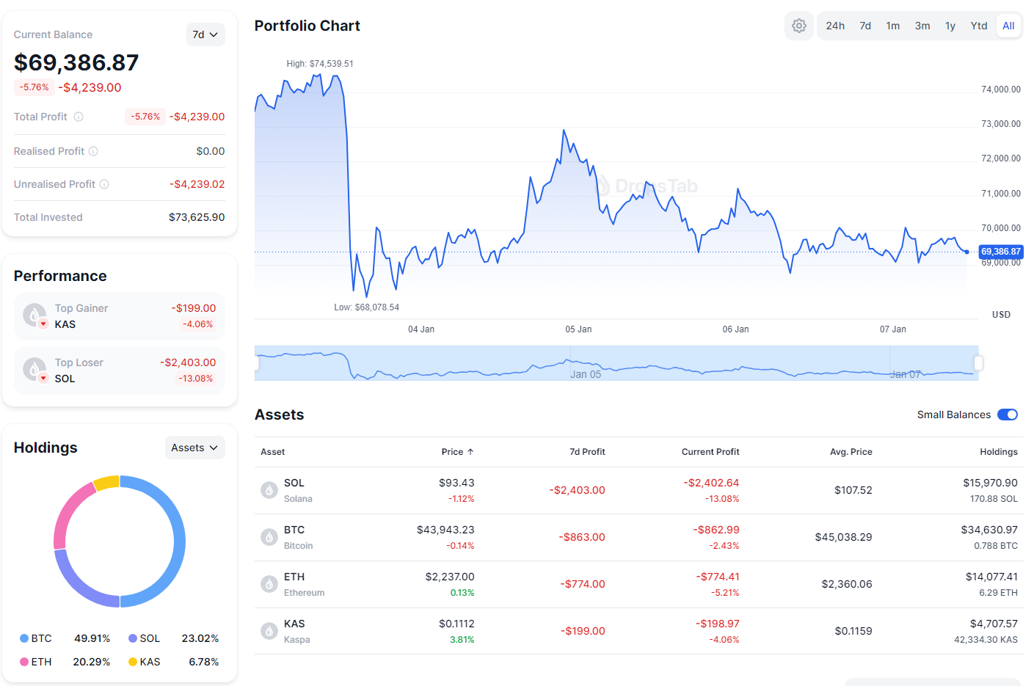Click the Realised Profit info icon
The width and height of the screenshot is (1034, 686).
93,151
